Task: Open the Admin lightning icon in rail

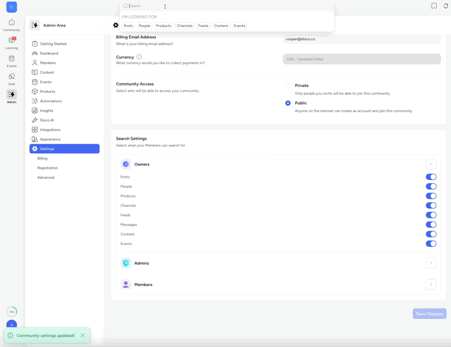Action: pyautogui.click(x=11, y=94)
